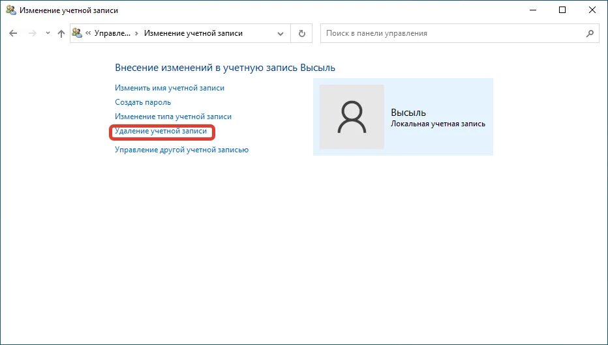Click 'Локальная учетная запись' text
This screenshot has height=345, width=608.
[x=438, y=124]
